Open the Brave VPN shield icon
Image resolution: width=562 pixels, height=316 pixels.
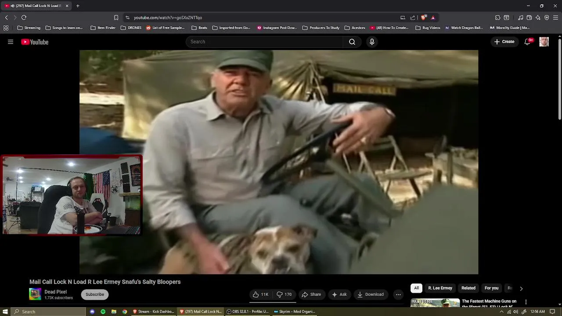pos(547,18)
